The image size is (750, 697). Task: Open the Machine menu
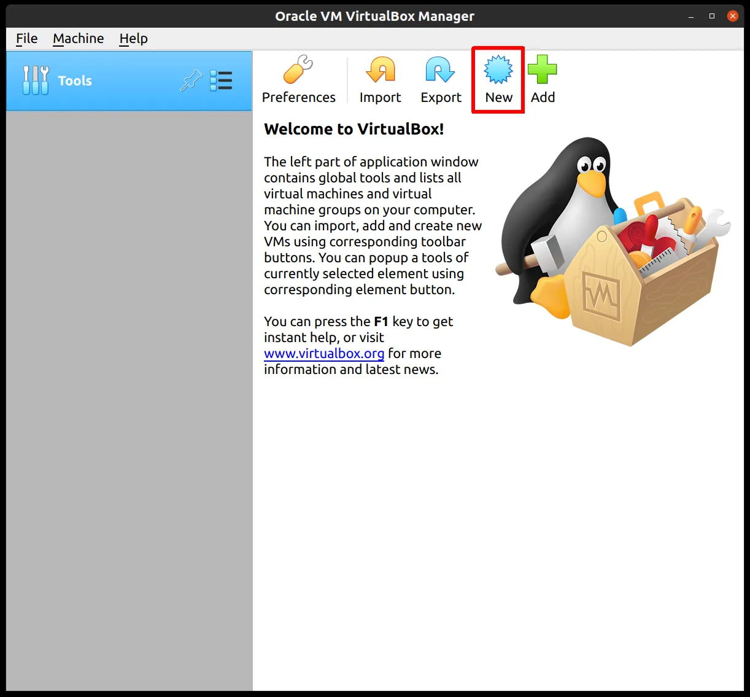click(x=78, y=39)
